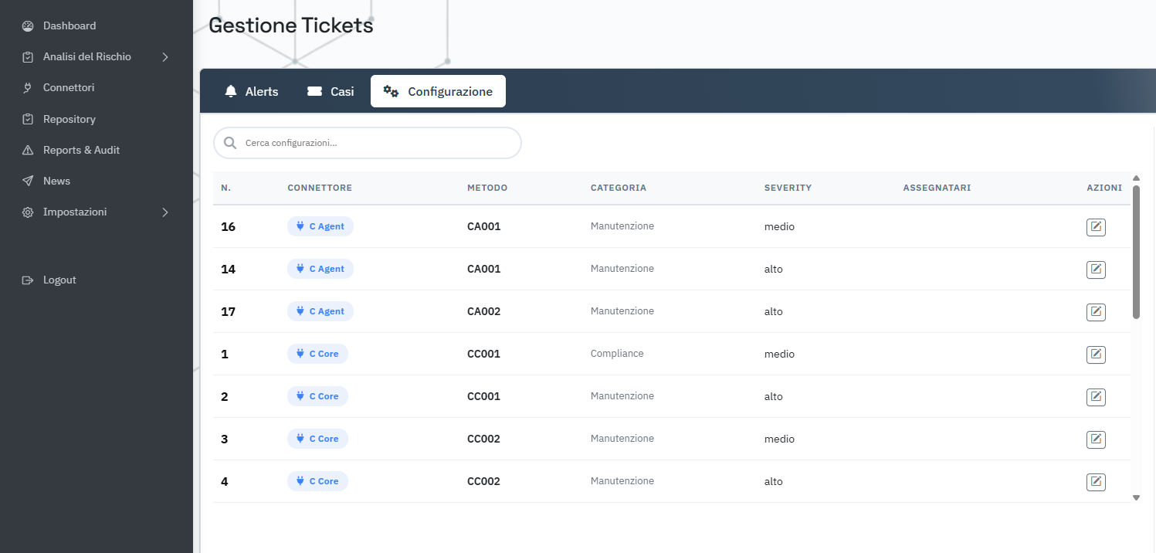Image resolution: width=1156 pixels, height=553 pixels.
Task: Click scrollbar up arrow of table
Action: point(1136,178)
